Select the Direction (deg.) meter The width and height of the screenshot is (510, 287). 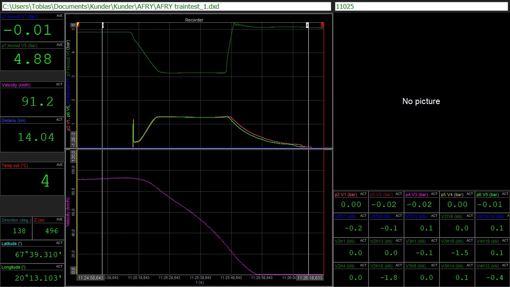coord(16,228)
